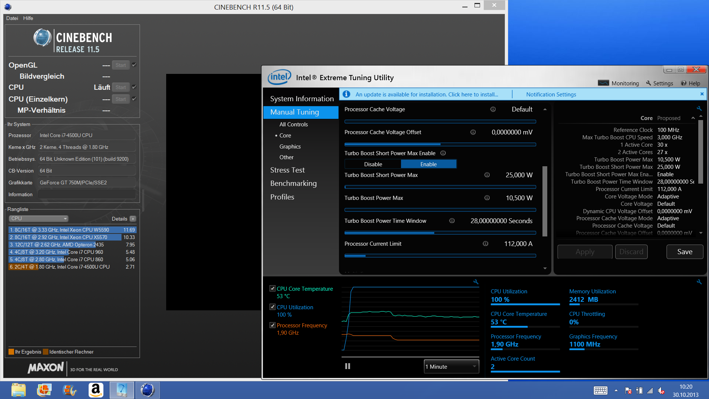709x399 pixels.
Task: Open the Datei menu
Action: point(12,18)
